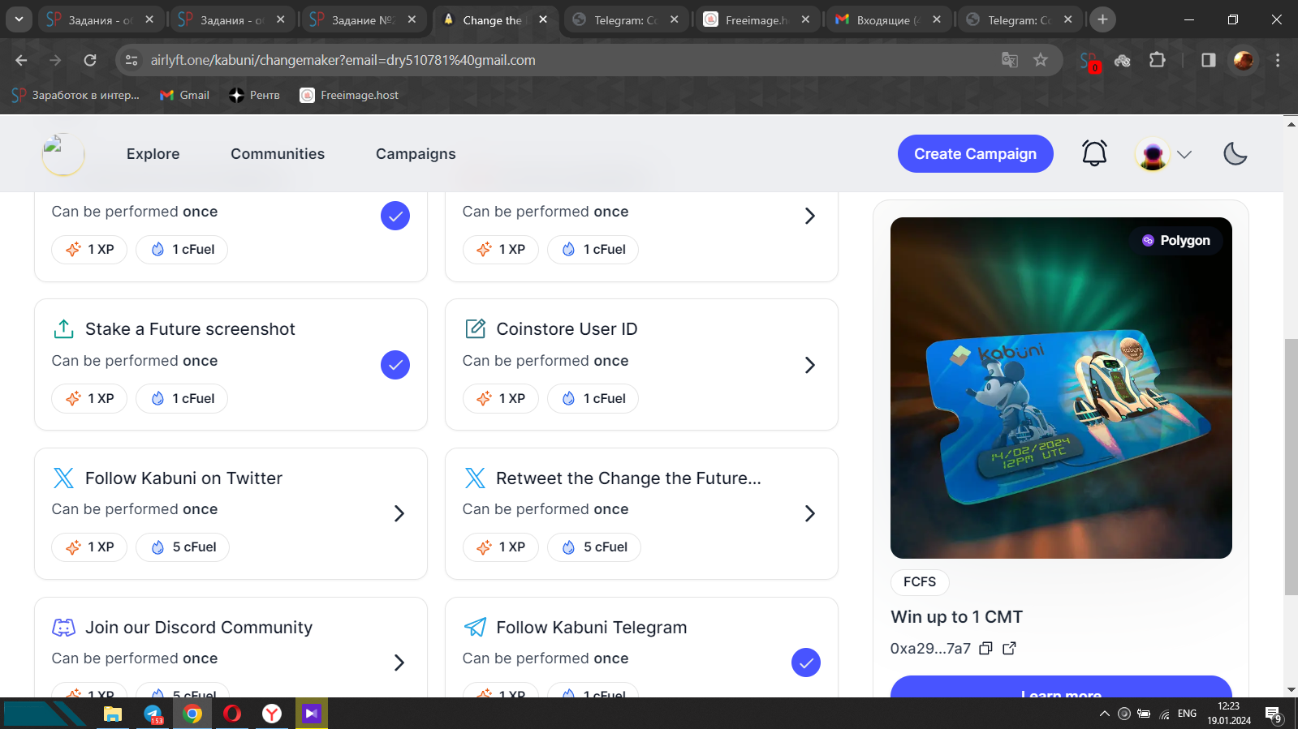Open Opera from the taskbar

(x=232, y=714)
